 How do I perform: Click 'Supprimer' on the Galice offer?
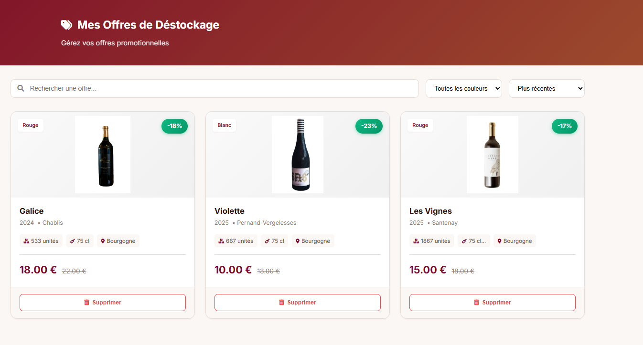click(102, 302)
